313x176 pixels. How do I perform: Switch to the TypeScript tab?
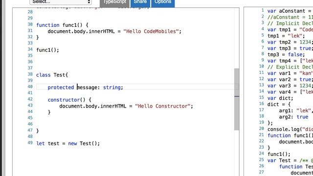tap(114, 3)
